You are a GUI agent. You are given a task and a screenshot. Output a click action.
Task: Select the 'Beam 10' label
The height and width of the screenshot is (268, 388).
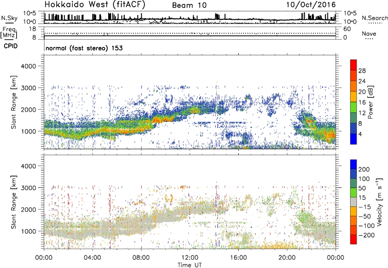coord(189,5)
